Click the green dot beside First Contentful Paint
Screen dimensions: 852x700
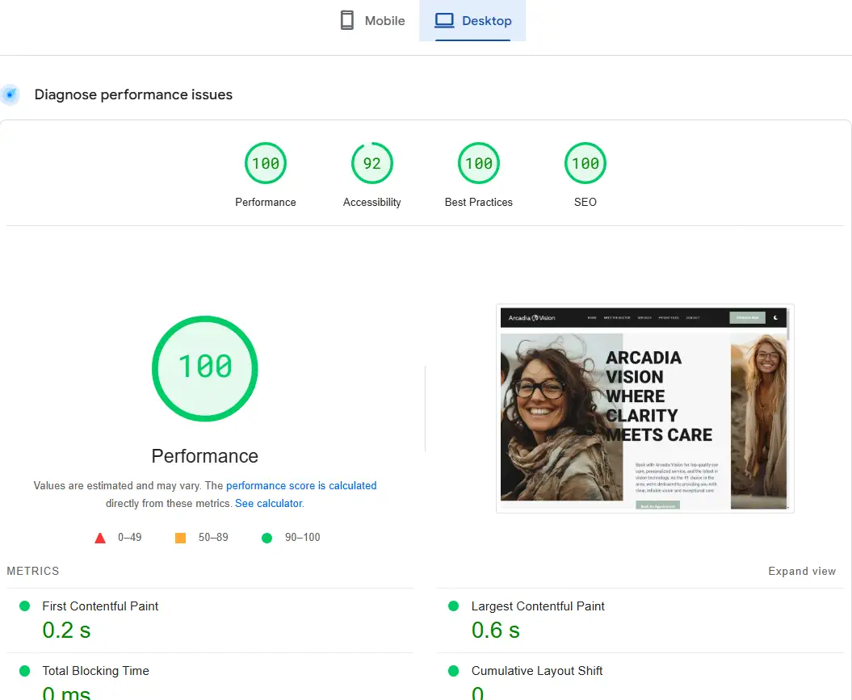click(23, 606)
